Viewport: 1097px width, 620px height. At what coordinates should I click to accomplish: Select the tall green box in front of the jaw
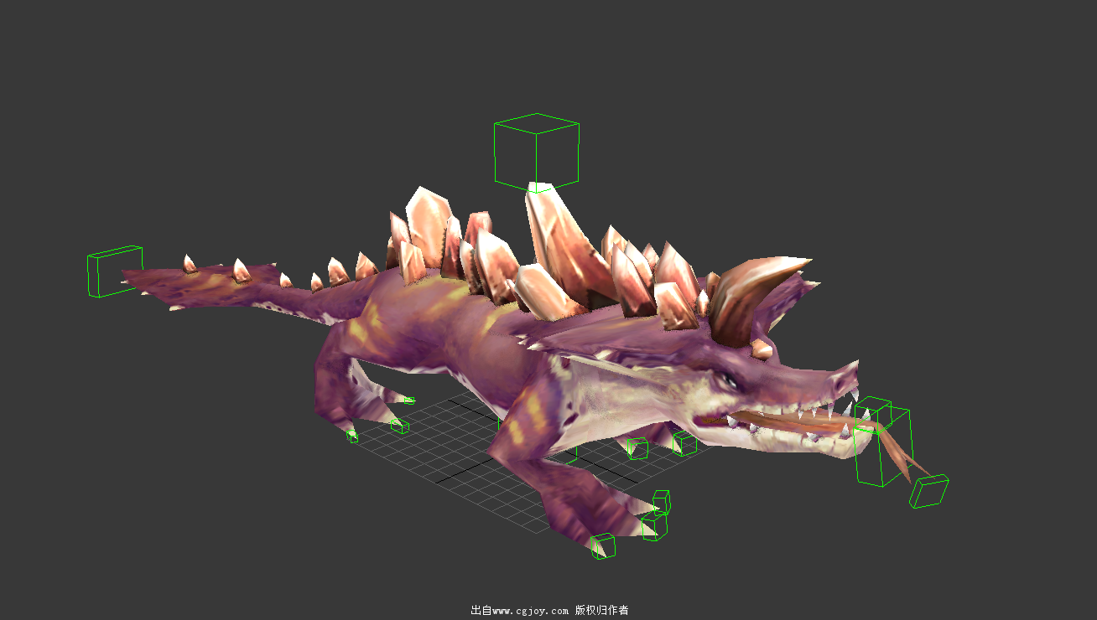883,446
